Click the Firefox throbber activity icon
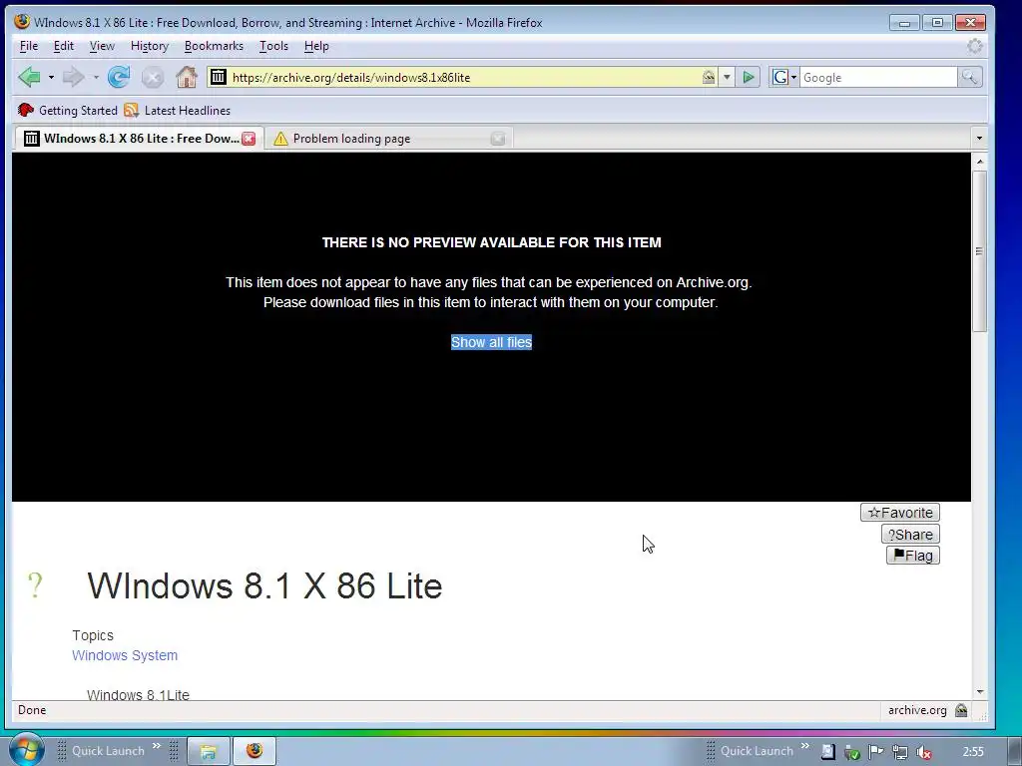This screenshot has width=1022, height=766. pyautogui.click(x=974, y=46)
